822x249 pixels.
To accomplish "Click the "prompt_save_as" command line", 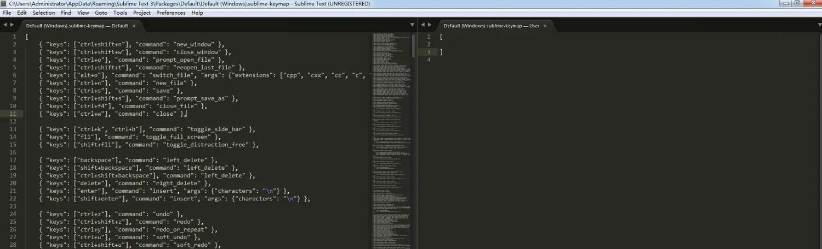I will click(x=139, y=98).
